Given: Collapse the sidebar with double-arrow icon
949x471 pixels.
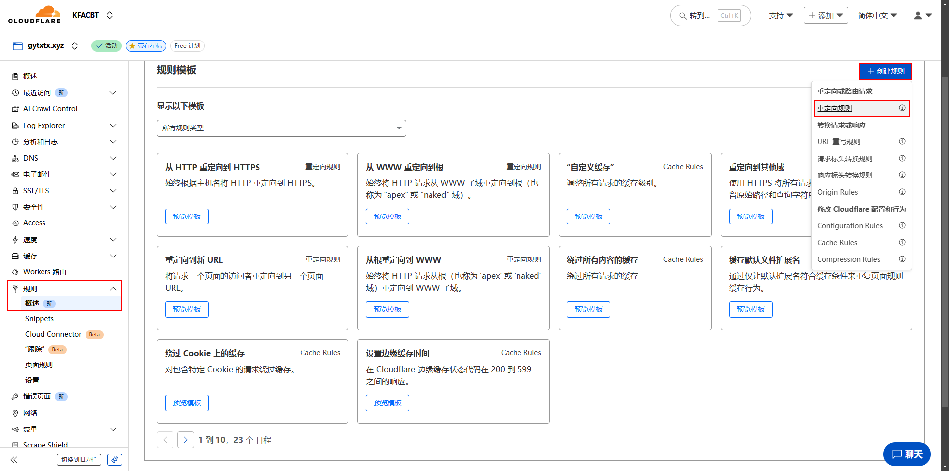Looking at the screenshot, I should click(14, 460).
